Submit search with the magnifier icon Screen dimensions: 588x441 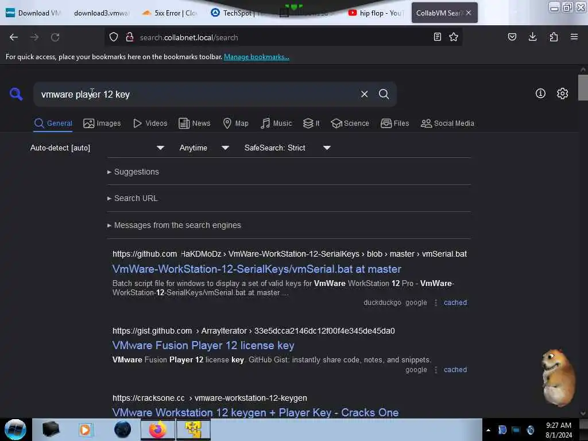pos(384,94)
